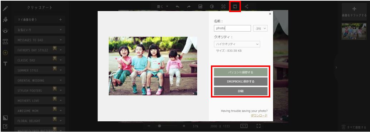Open the frames tool in sidebar
The image size is (370, 132).
pos(5,42)
